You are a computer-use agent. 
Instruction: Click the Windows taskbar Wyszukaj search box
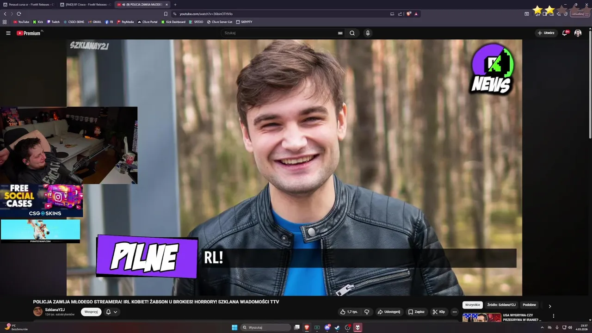coord(266,327)
